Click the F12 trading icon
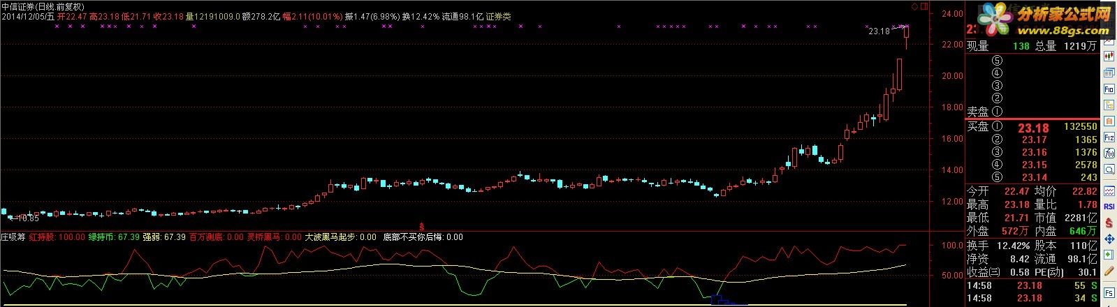The height and width of the screenshot is (307, 1117). [x=1109, y=137]
